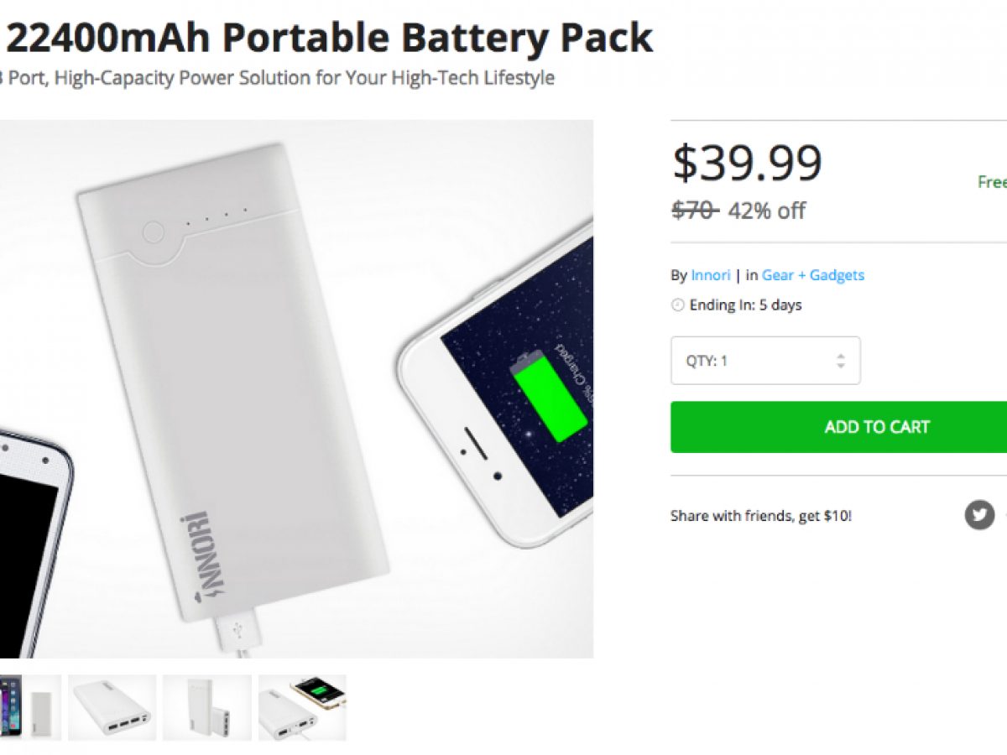Click the 'Share with friends, get $10!' text
Image resolution: width=1007 pixels, height=755 pixels.
(x=760, y=516)
